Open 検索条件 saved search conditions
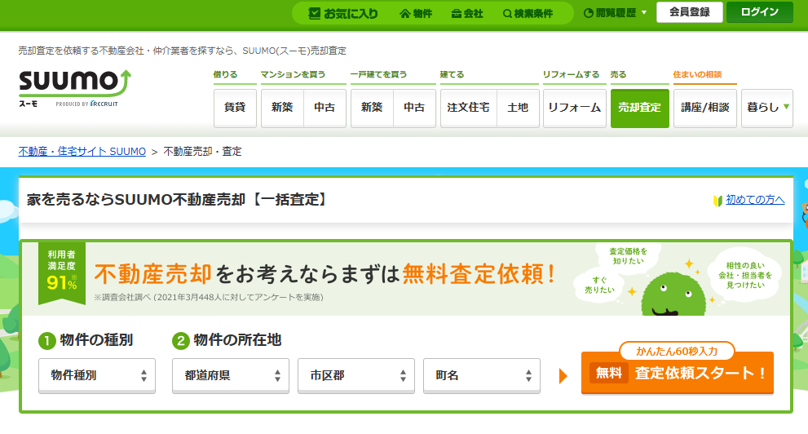808x434 pixels. coord(528,13)
